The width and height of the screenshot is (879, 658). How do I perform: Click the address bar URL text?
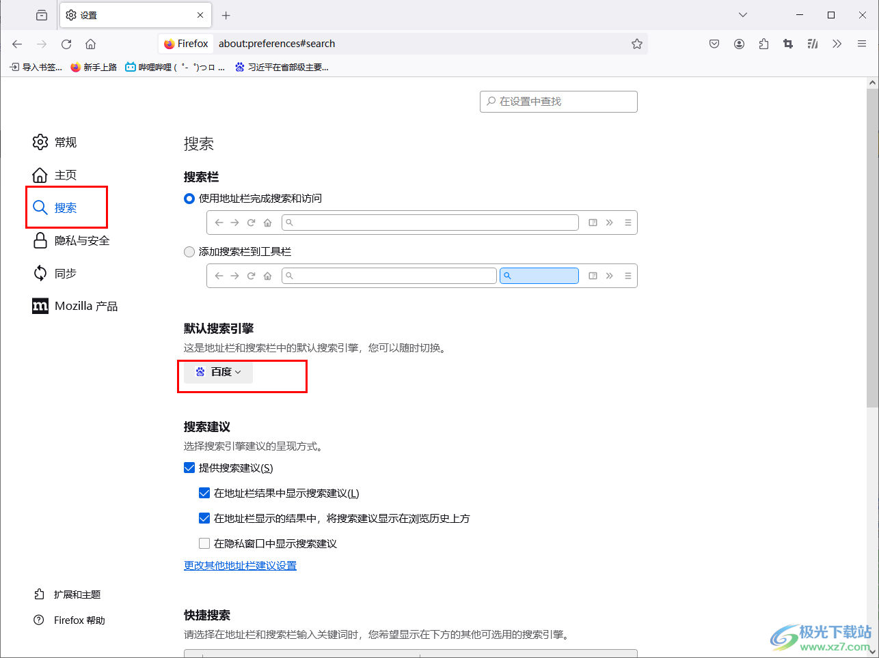pos(277,44)
